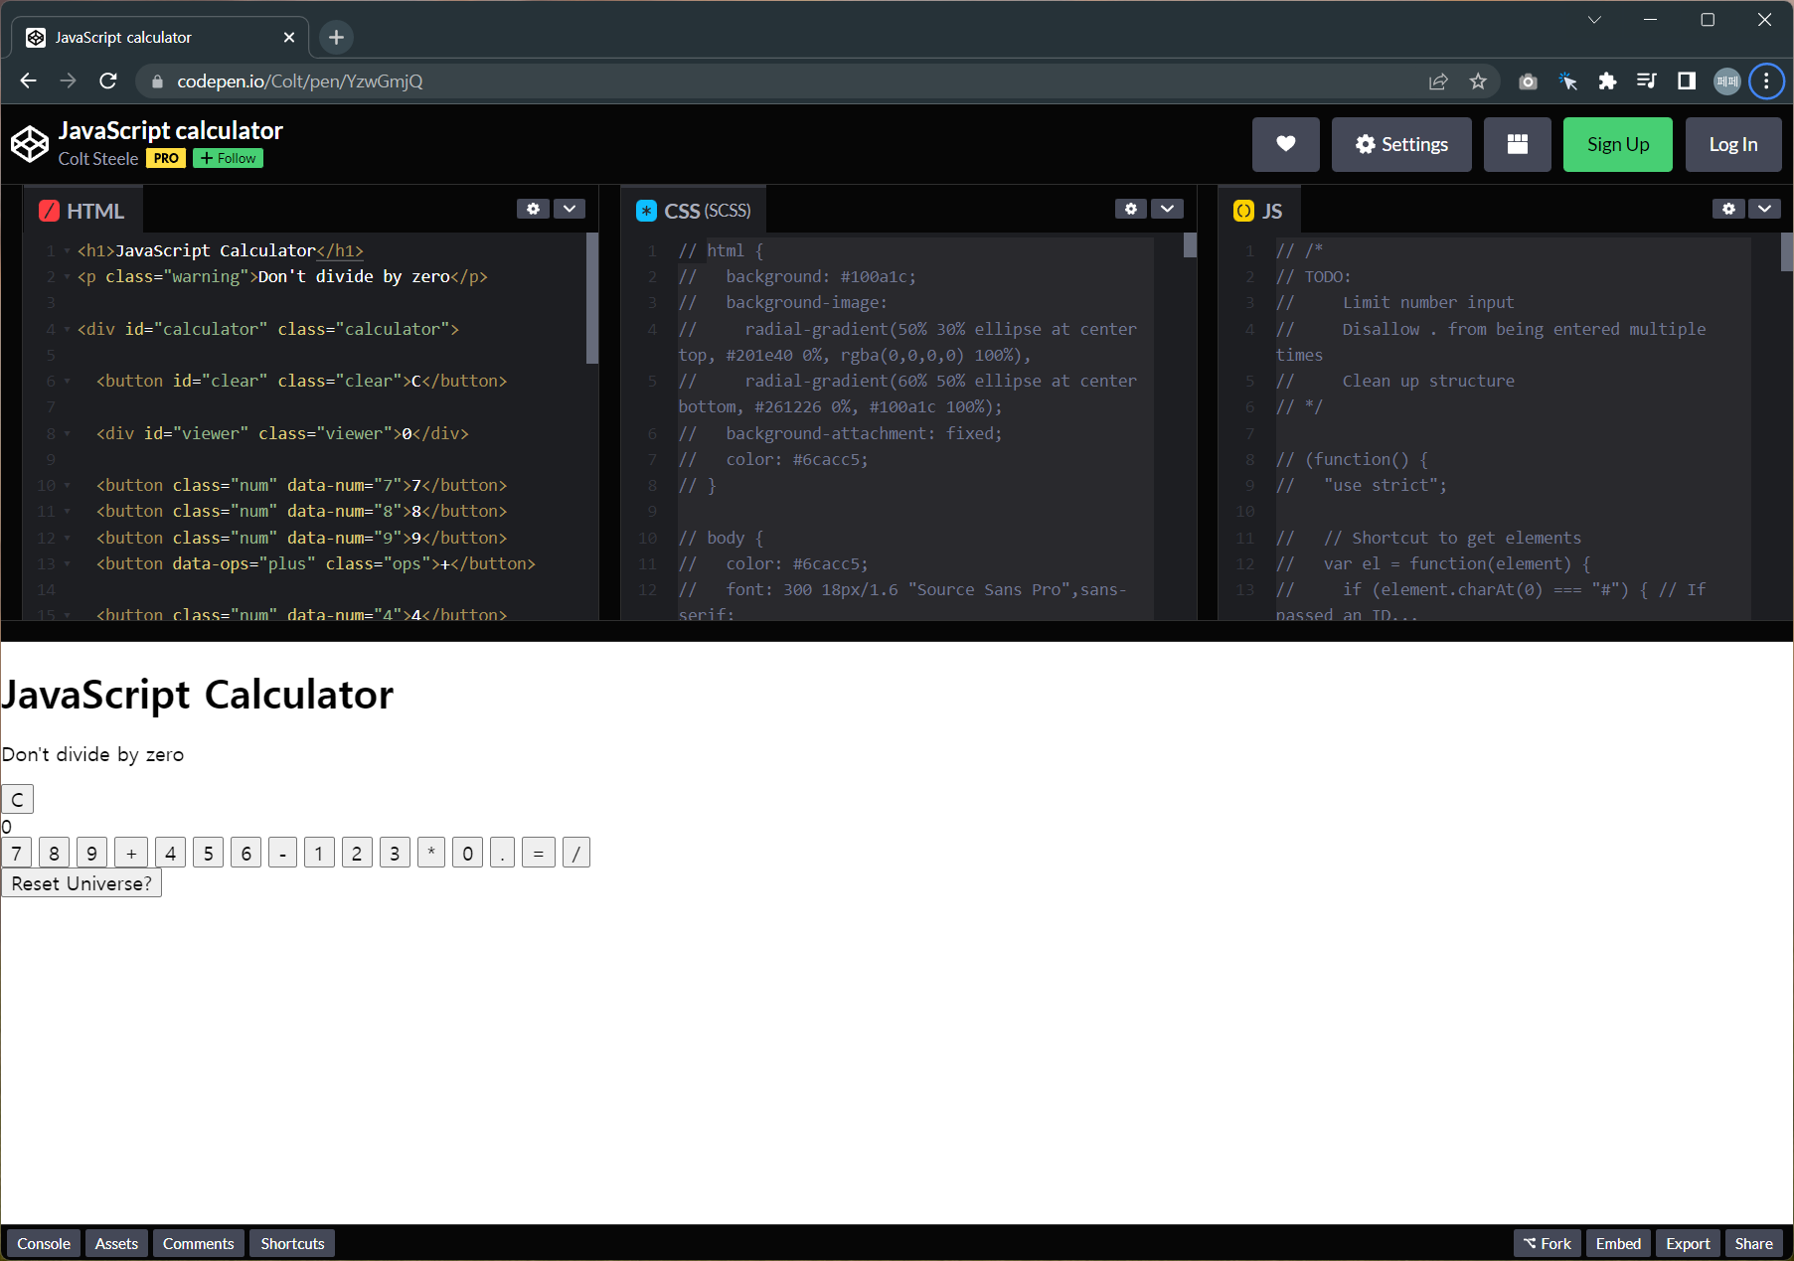This screenshot has height=1261, width=1794.
Task: Click calculator divide slash button
Action: tap(576, 853)
